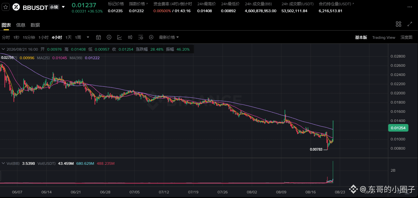The width and height of the screenshot is (418, 198).
Task: Click the add (plus circle) chart icon
Action: [x=109, y=37]
